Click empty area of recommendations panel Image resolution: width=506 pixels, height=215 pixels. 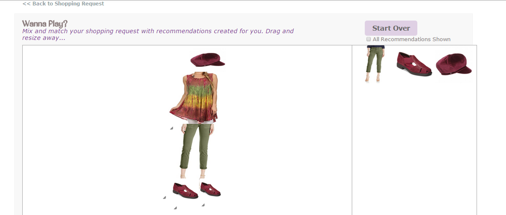414,147
